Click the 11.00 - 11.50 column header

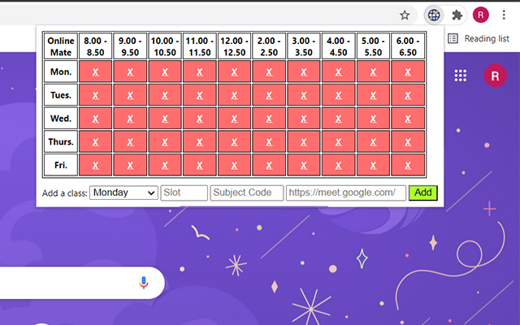(x=200, y=46)
